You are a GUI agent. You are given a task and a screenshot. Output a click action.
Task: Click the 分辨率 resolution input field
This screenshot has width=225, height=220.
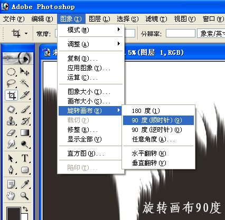181,33
